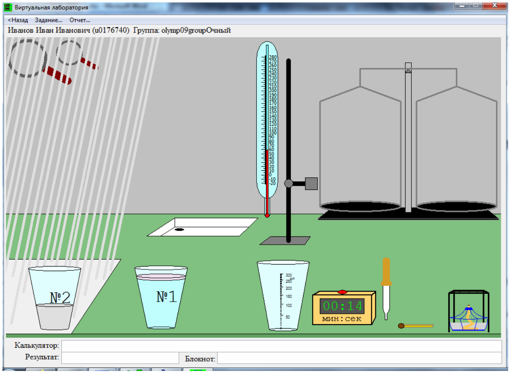Click the student name text Иванов Иван Иванович
Screen dimensions: 511x373
coord(49,30)
